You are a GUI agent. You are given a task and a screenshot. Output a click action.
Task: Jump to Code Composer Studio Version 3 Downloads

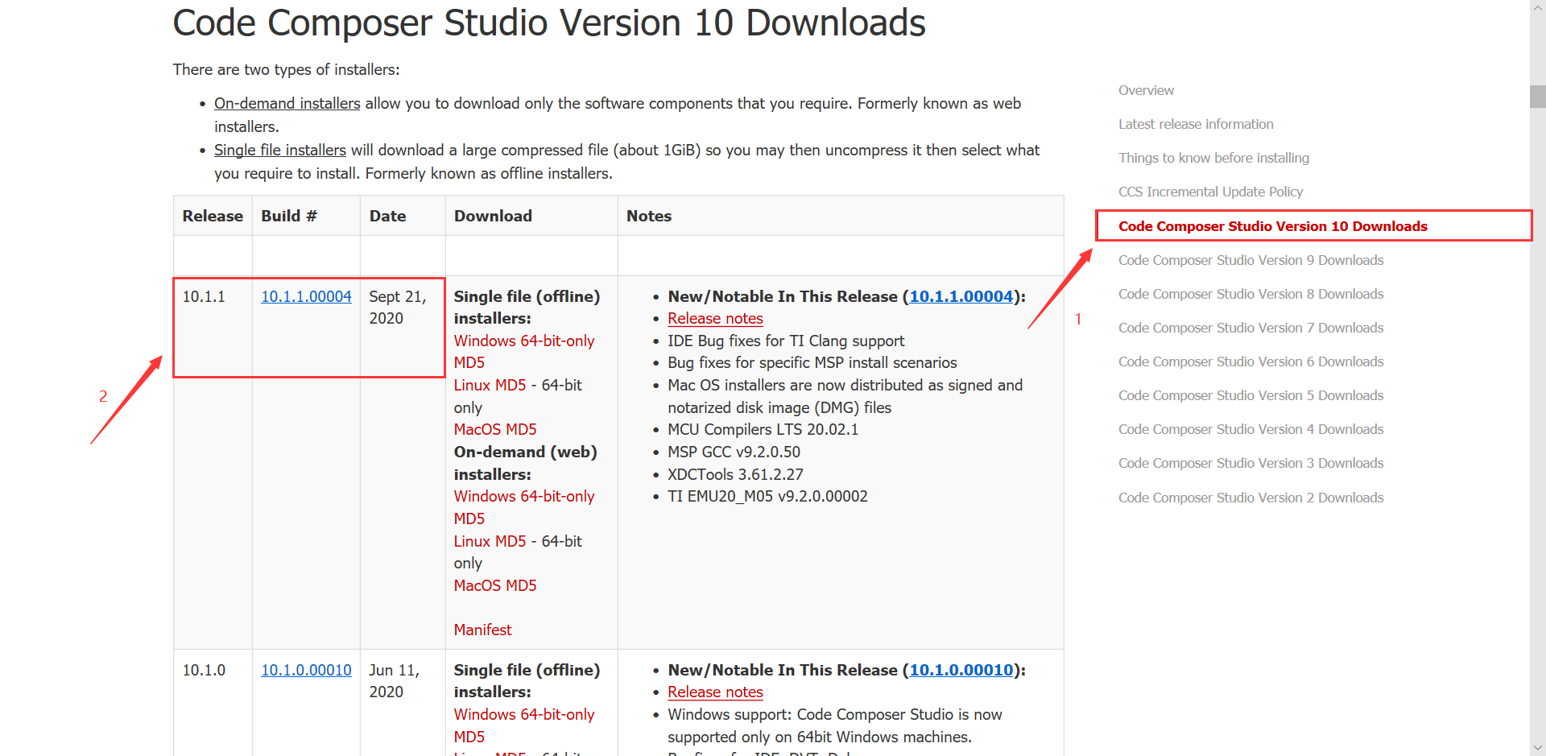click(1250, 463)
